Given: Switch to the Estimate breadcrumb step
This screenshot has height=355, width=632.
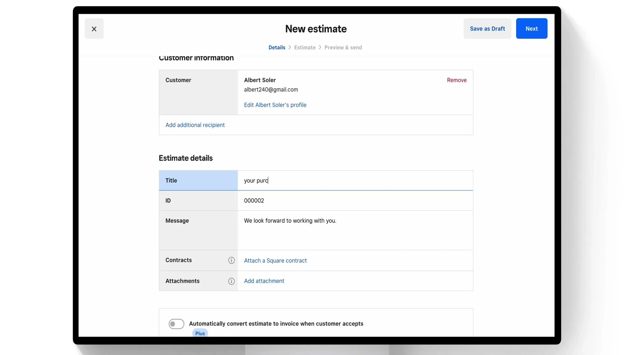Looking at the screenshot, I should coord(305,47).
